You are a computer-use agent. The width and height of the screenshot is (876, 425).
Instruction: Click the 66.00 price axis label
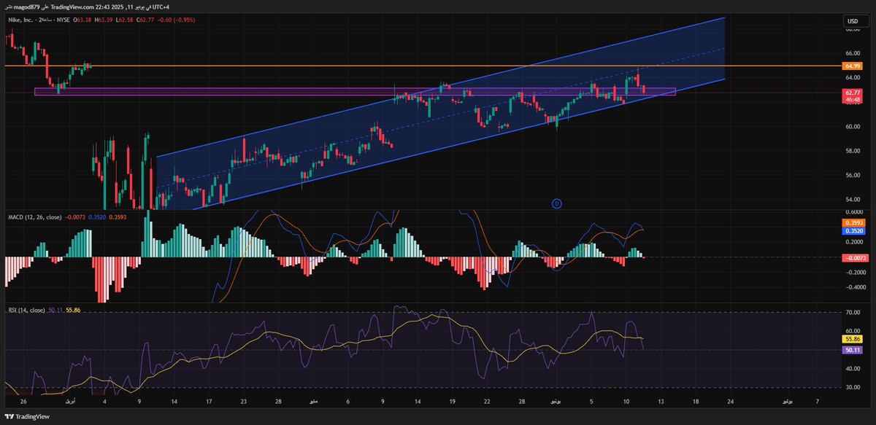[852, 53]
